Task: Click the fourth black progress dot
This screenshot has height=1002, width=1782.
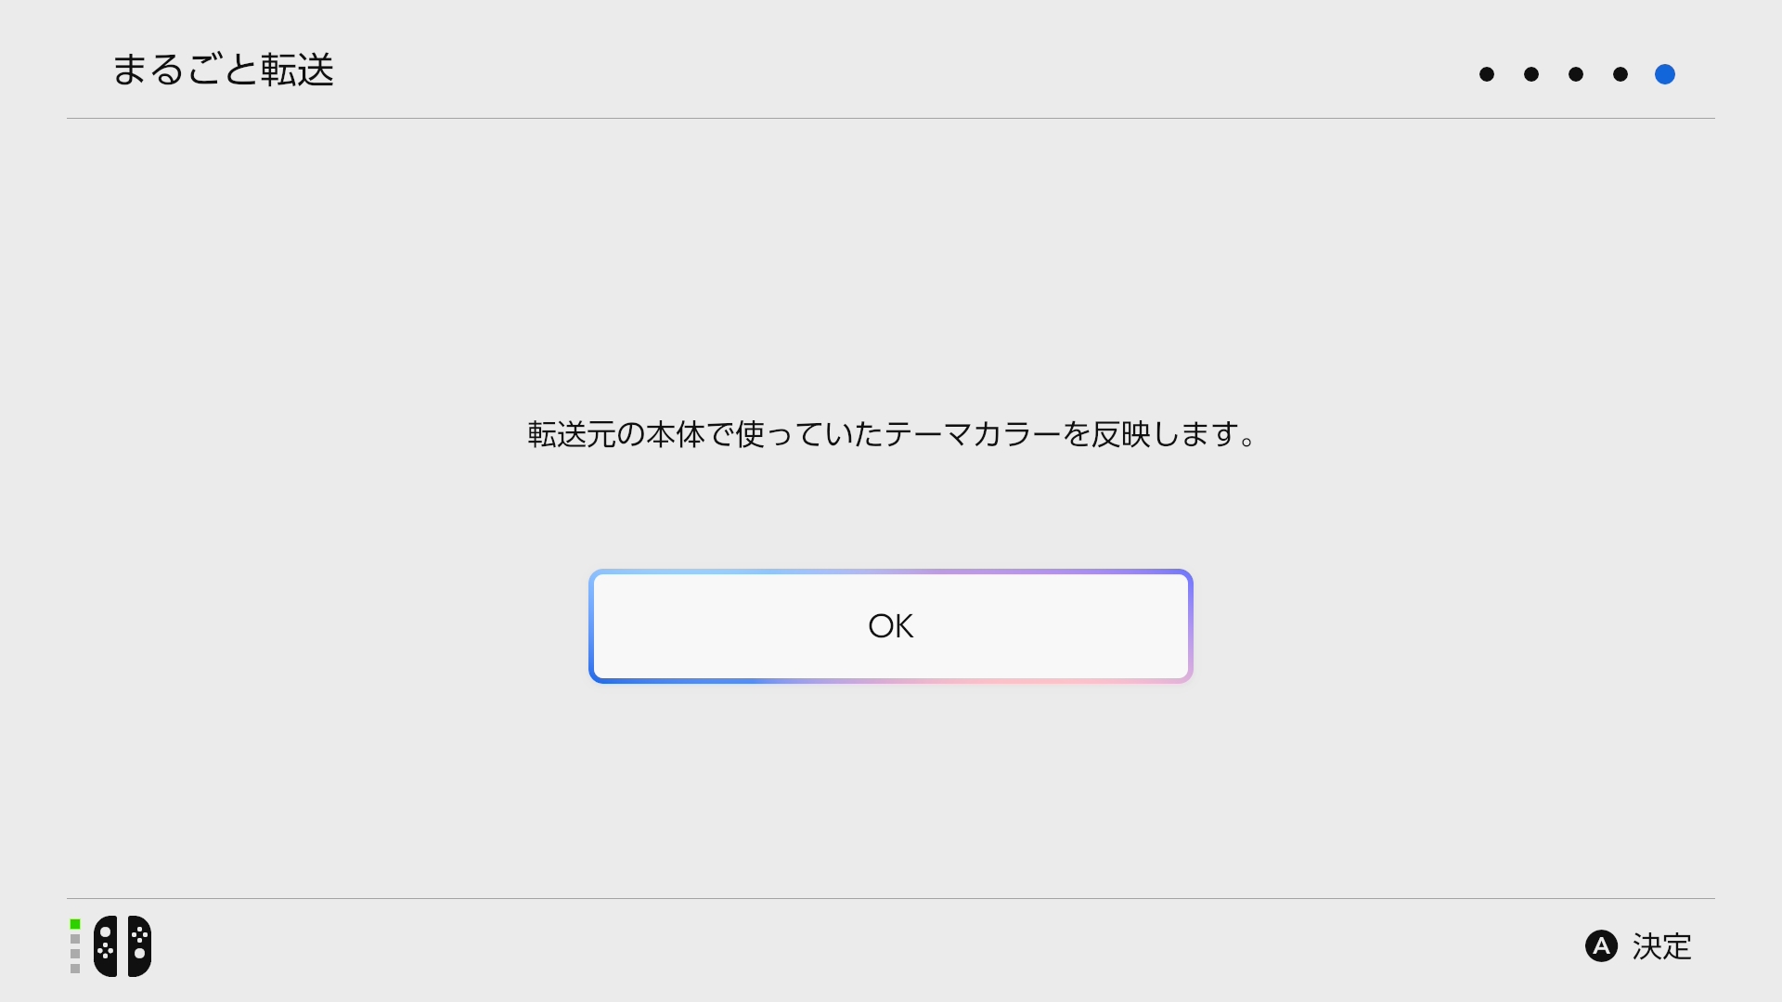Action: click(1621, 74)
